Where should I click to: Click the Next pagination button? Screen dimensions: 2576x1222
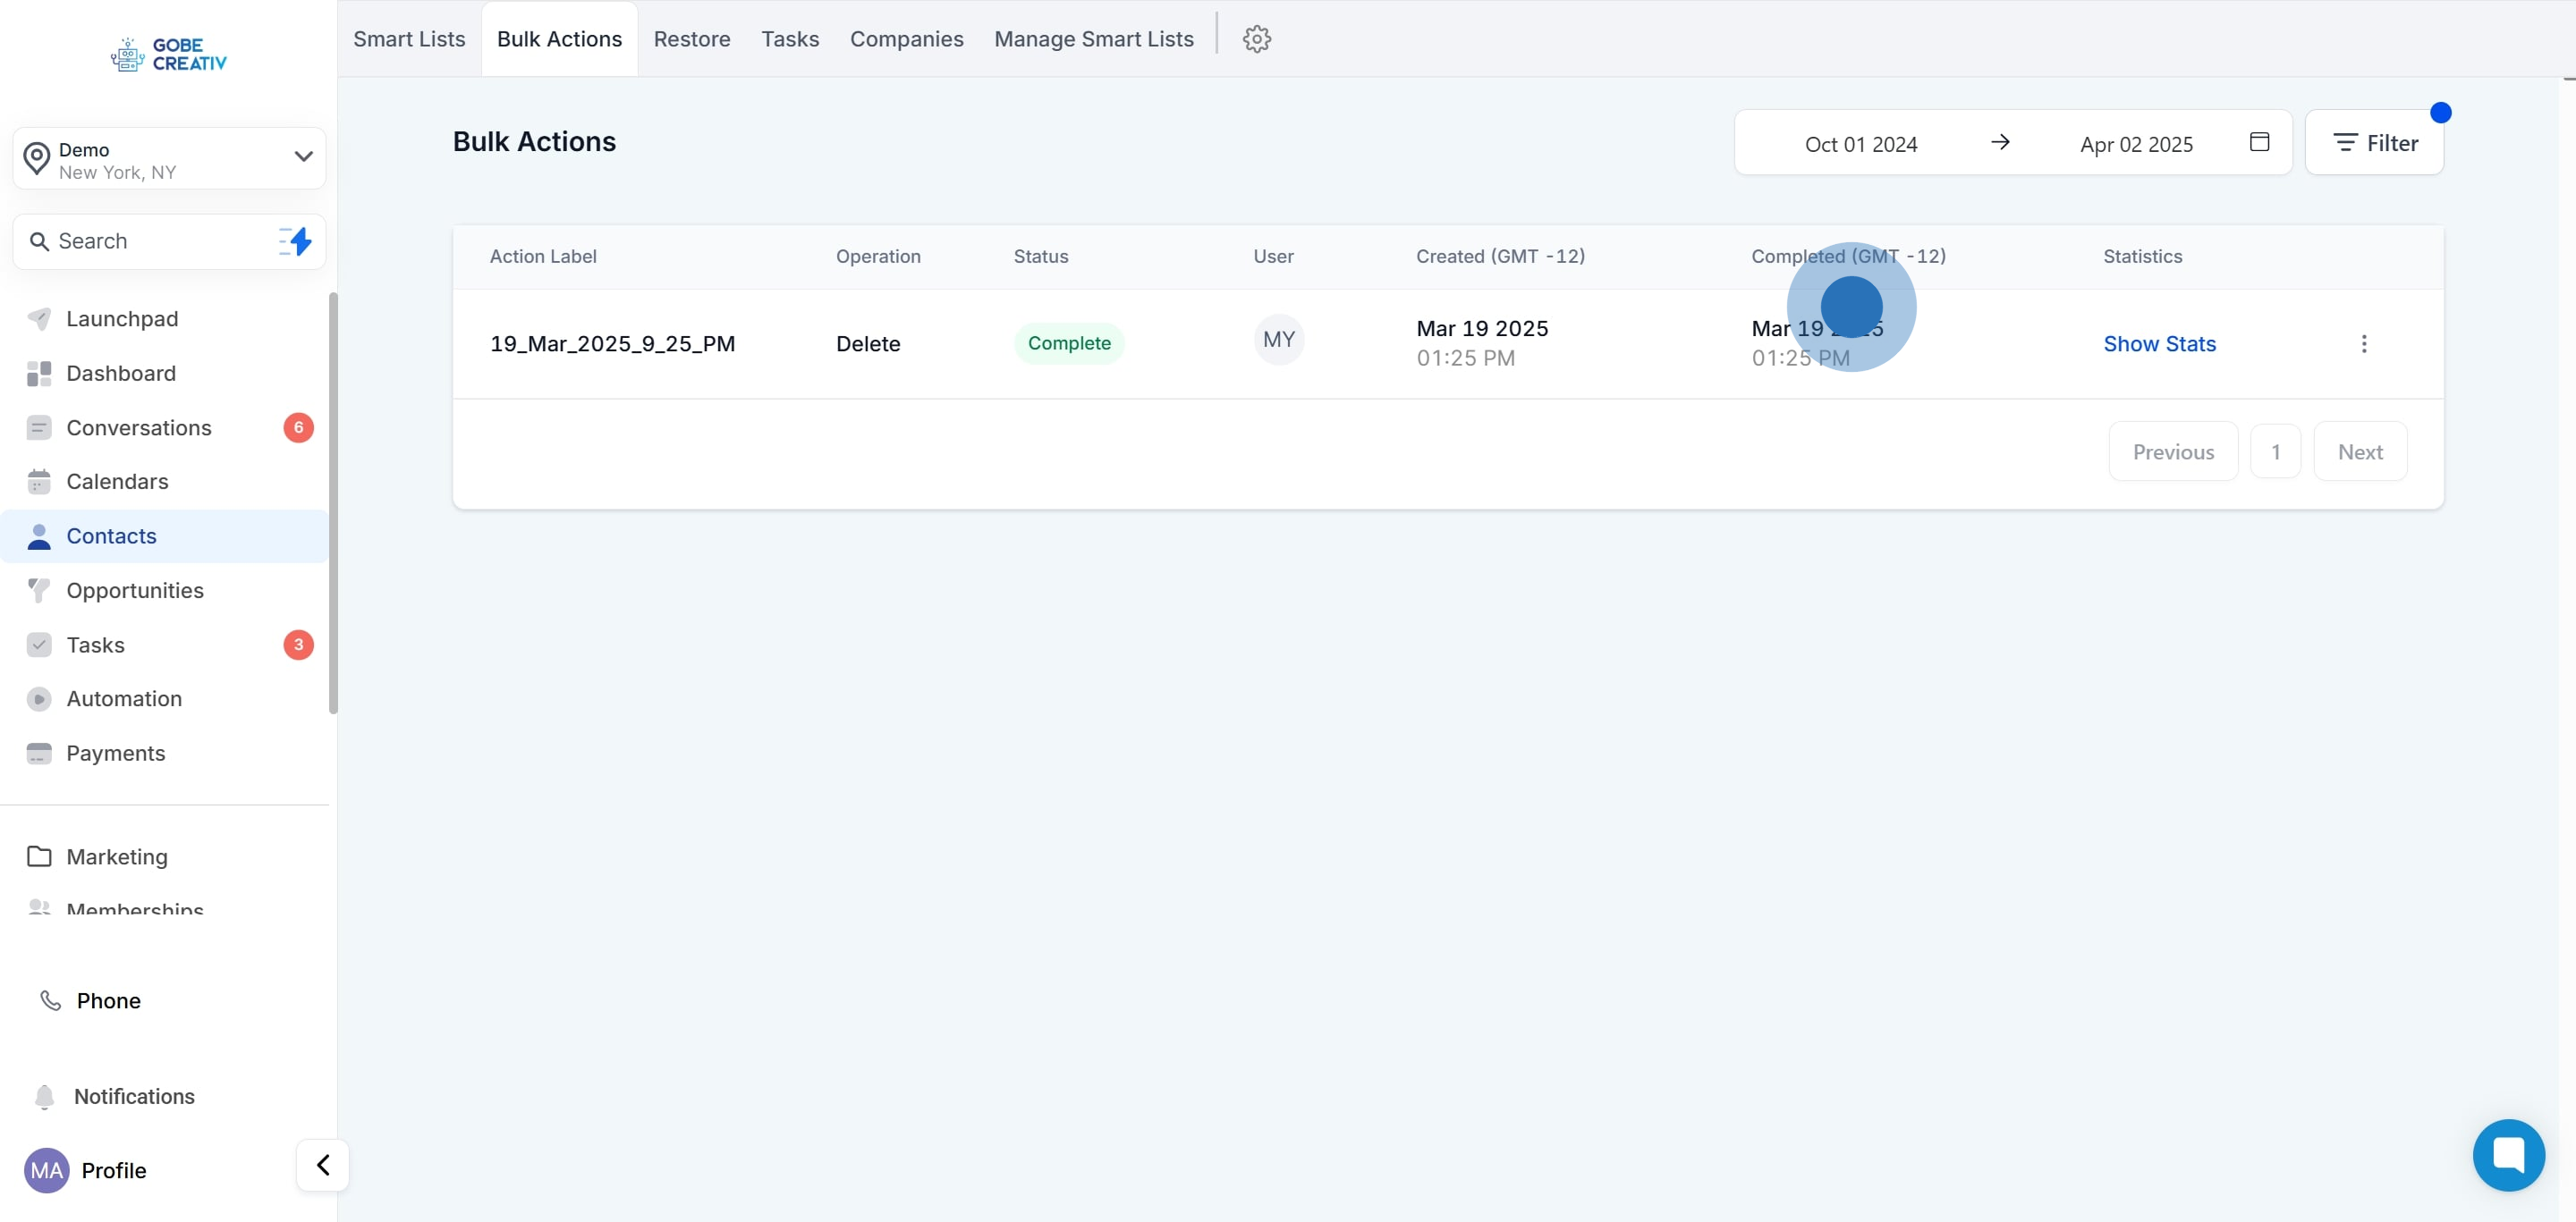[2359, 451]
